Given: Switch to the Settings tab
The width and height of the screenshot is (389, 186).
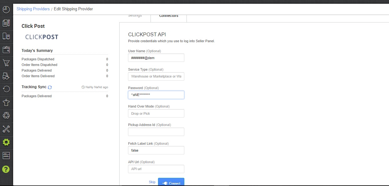Looking at the screenshot, I should (135, 16).
